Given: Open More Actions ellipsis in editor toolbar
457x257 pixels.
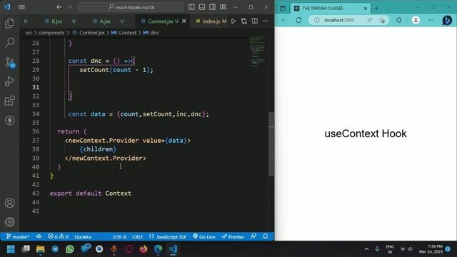Looking at the screenshot, I should click(x=265, y=21).
